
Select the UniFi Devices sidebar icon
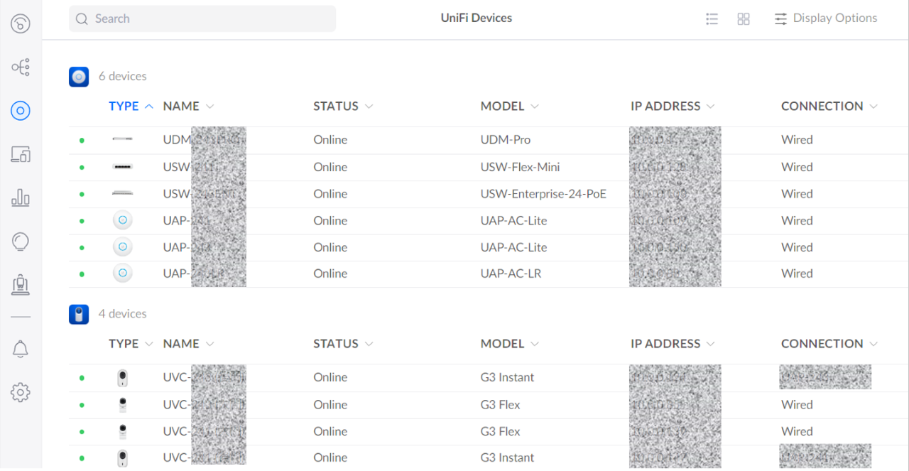(21, 110)
